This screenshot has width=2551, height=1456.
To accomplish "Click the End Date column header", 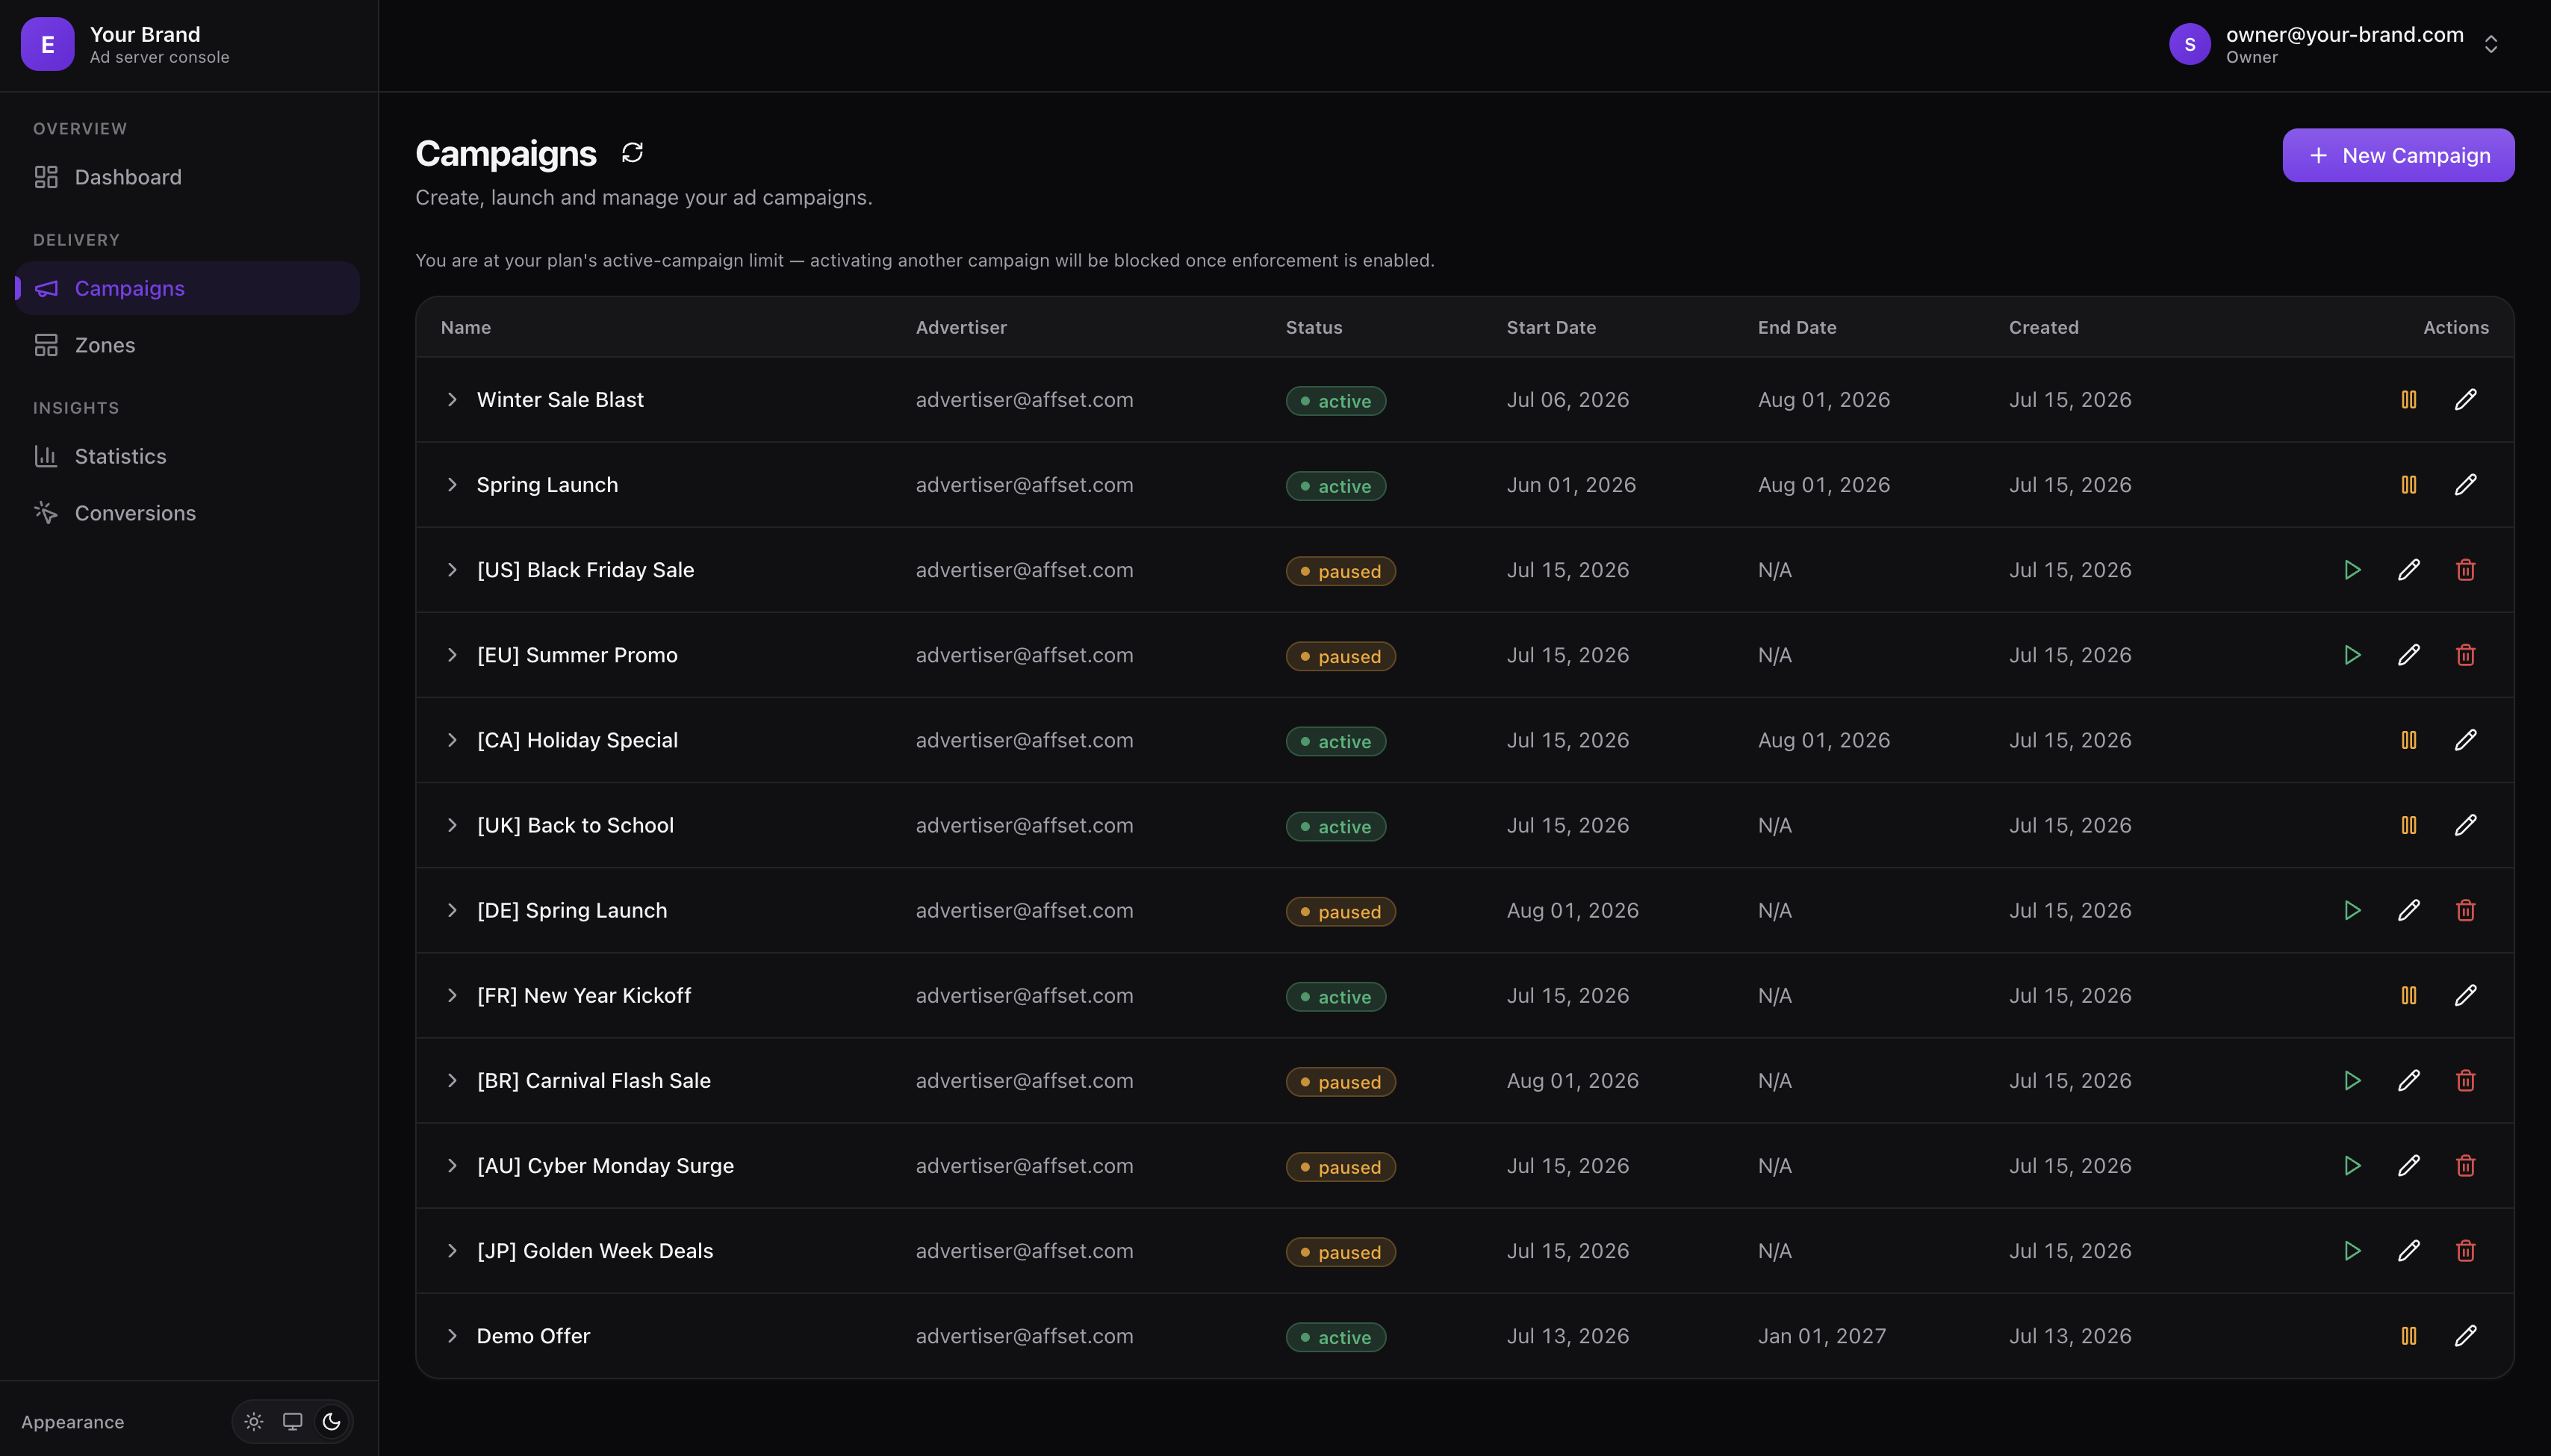I will click(x=1797, y=328).
